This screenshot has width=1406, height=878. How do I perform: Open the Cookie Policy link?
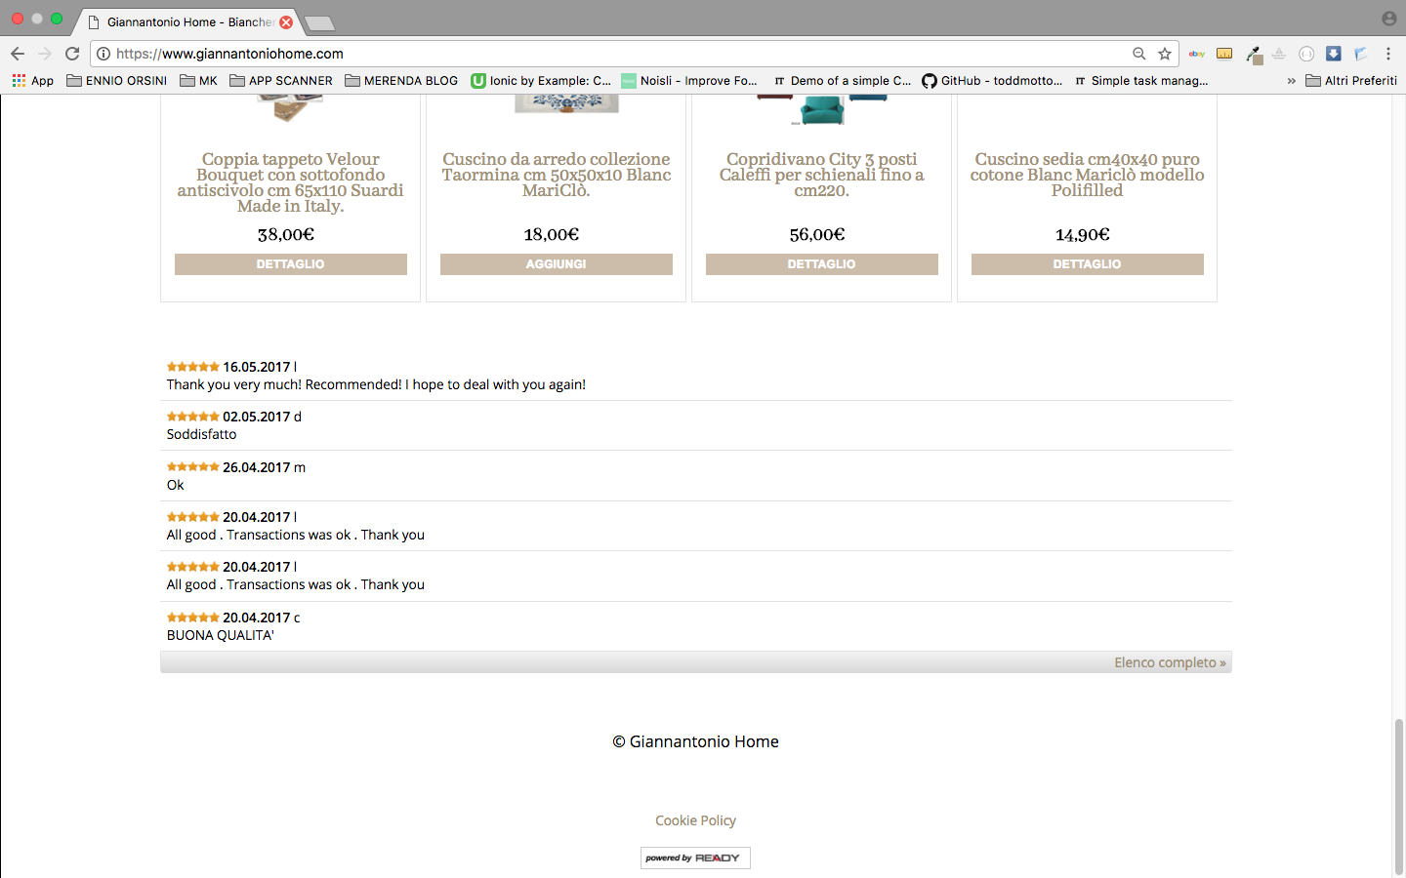(696, 820)
